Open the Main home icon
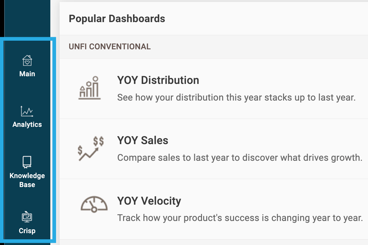 [27, 61]
